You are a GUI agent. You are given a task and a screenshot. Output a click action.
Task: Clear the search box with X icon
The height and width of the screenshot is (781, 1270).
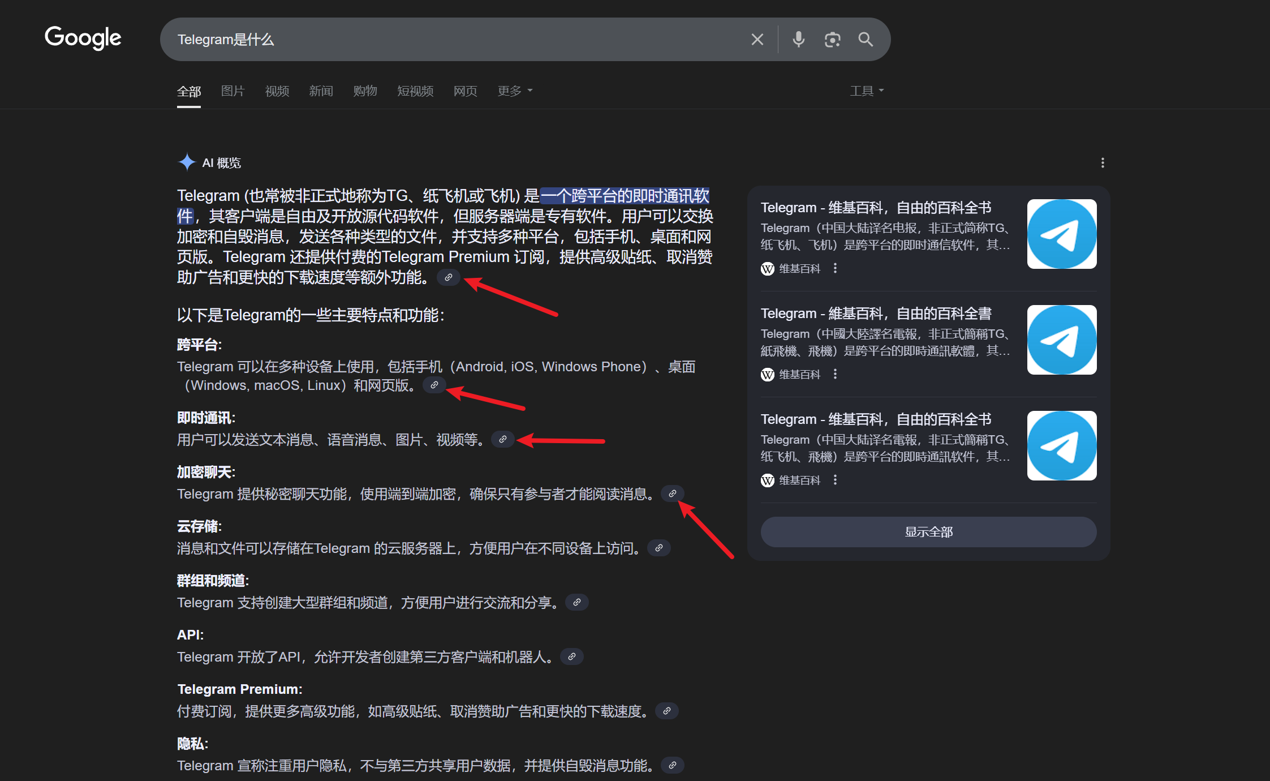(x=757, y=40)
